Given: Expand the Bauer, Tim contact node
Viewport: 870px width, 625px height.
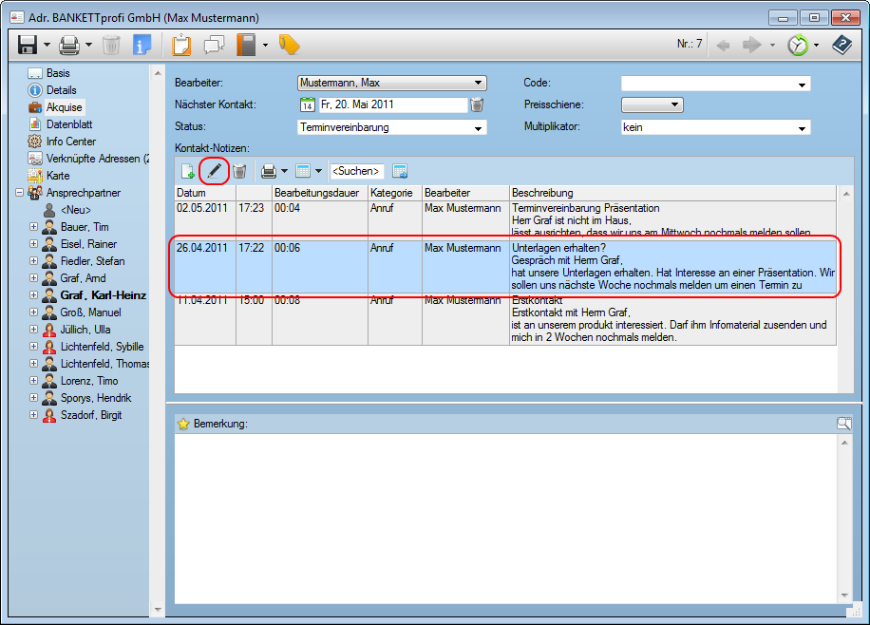Looking at the screenshot, I should pos(34,227).
